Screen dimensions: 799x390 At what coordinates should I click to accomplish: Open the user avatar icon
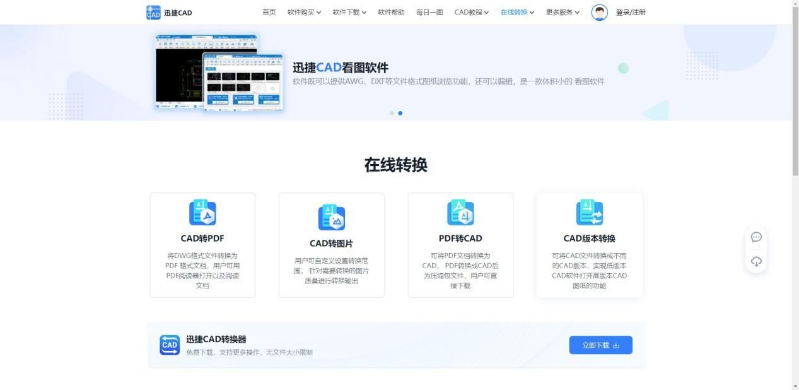pos(599,13)
